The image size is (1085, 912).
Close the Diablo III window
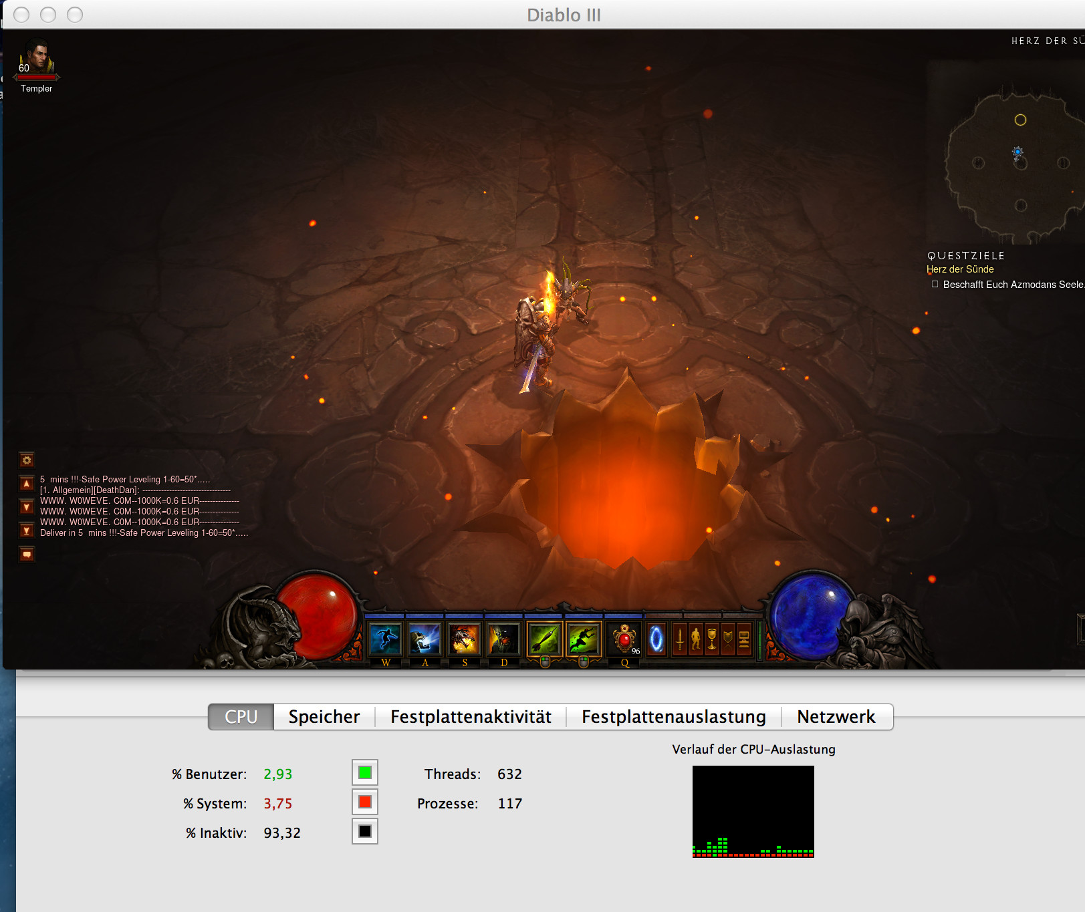tap(21, 15)
